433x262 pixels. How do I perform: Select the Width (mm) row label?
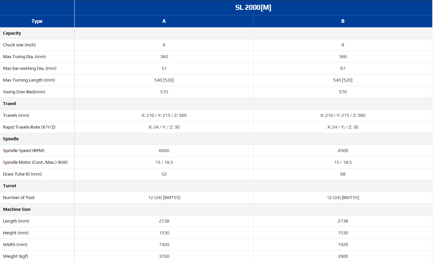coord(15,245)
